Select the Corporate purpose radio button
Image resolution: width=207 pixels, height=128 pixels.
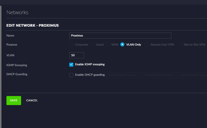tap(71, 45)
